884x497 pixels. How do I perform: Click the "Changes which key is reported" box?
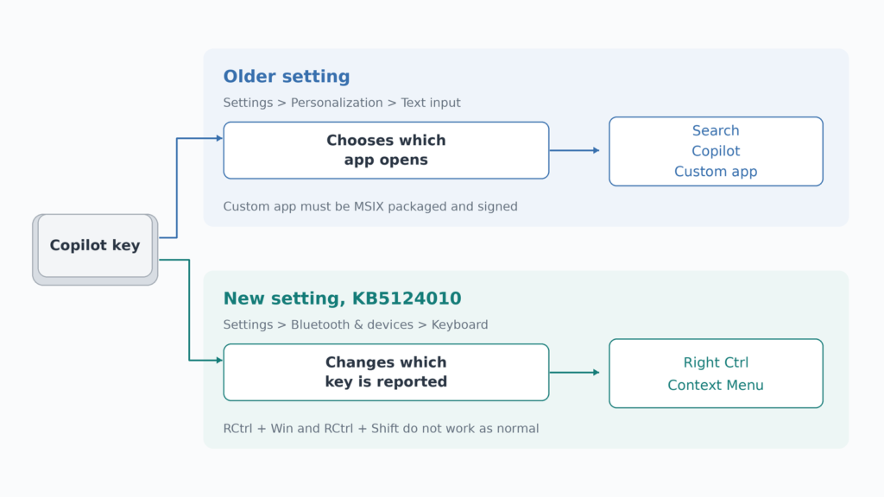[386, 373]
